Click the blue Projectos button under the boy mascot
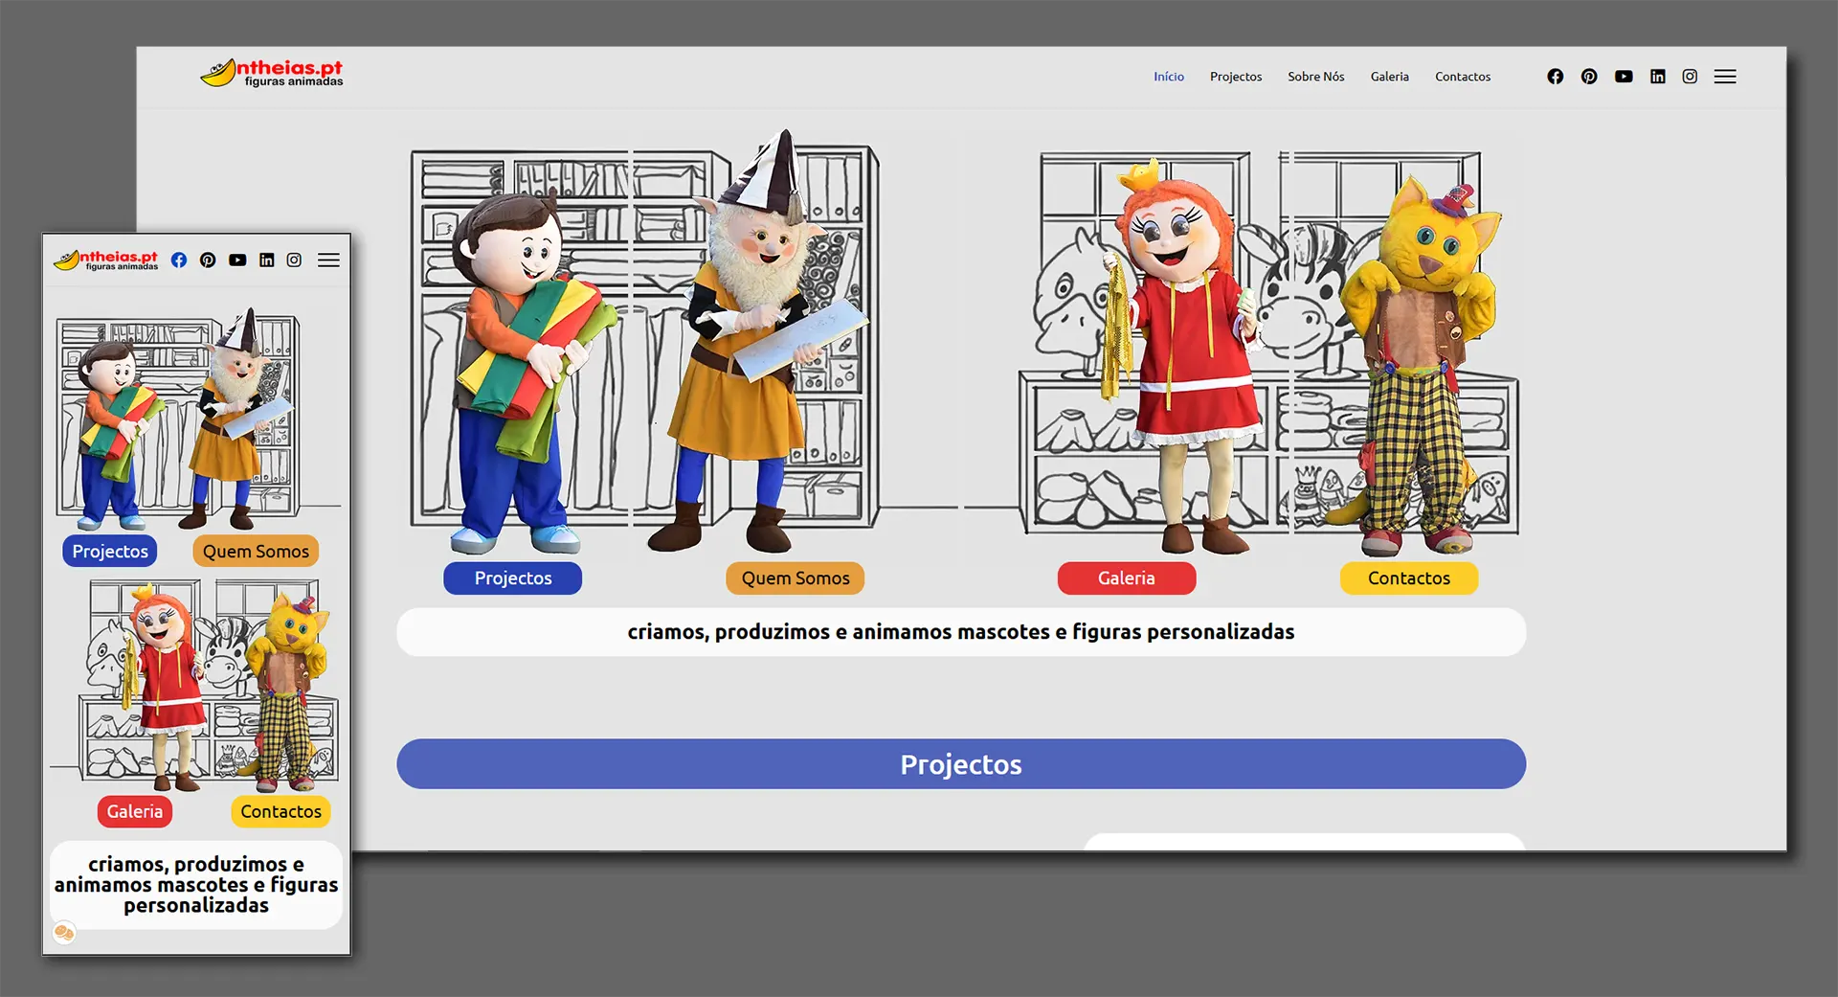The height and width of the screenshot is (997, 1838). click(512, 578)
